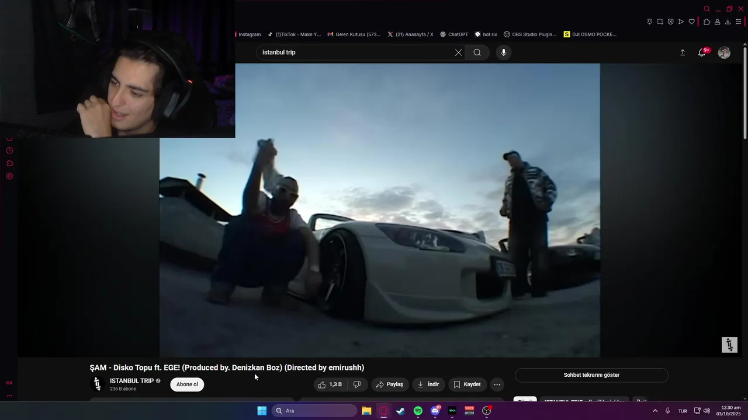The width and height of the screenshot is (748, 420).
Task: Open sidebar three-dot setup menu
Action: click(9, 395)
